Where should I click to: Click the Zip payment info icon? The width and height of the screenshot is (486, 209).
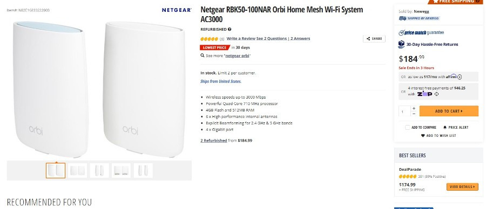pyautogui.click(x=437, y=94)
